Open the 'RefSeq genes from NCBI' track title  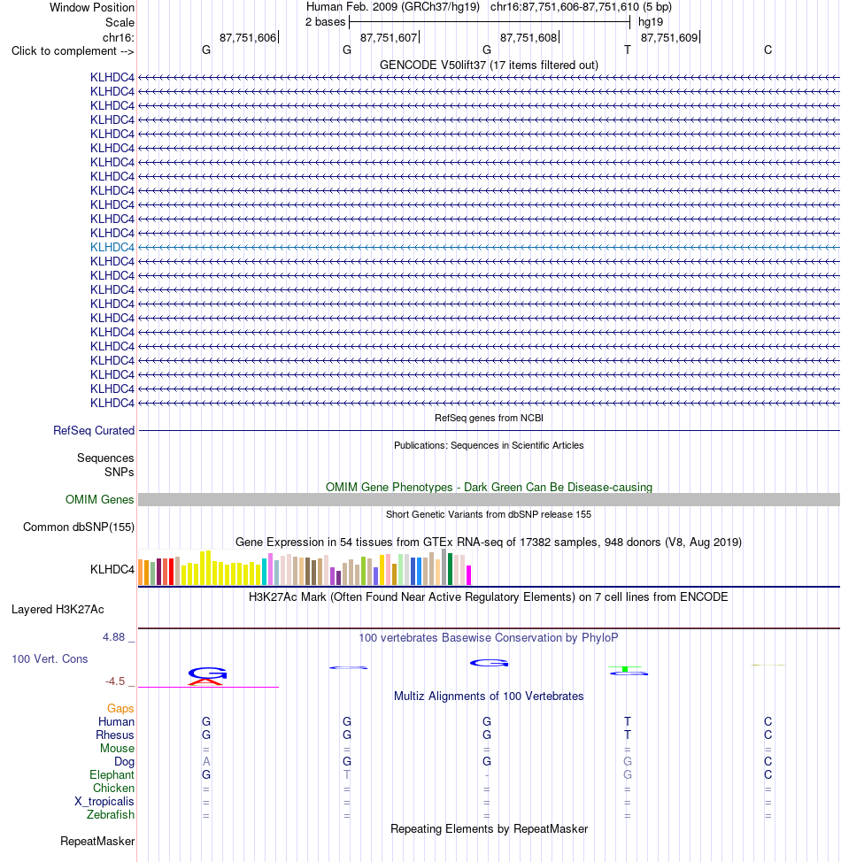click(489, 418)
